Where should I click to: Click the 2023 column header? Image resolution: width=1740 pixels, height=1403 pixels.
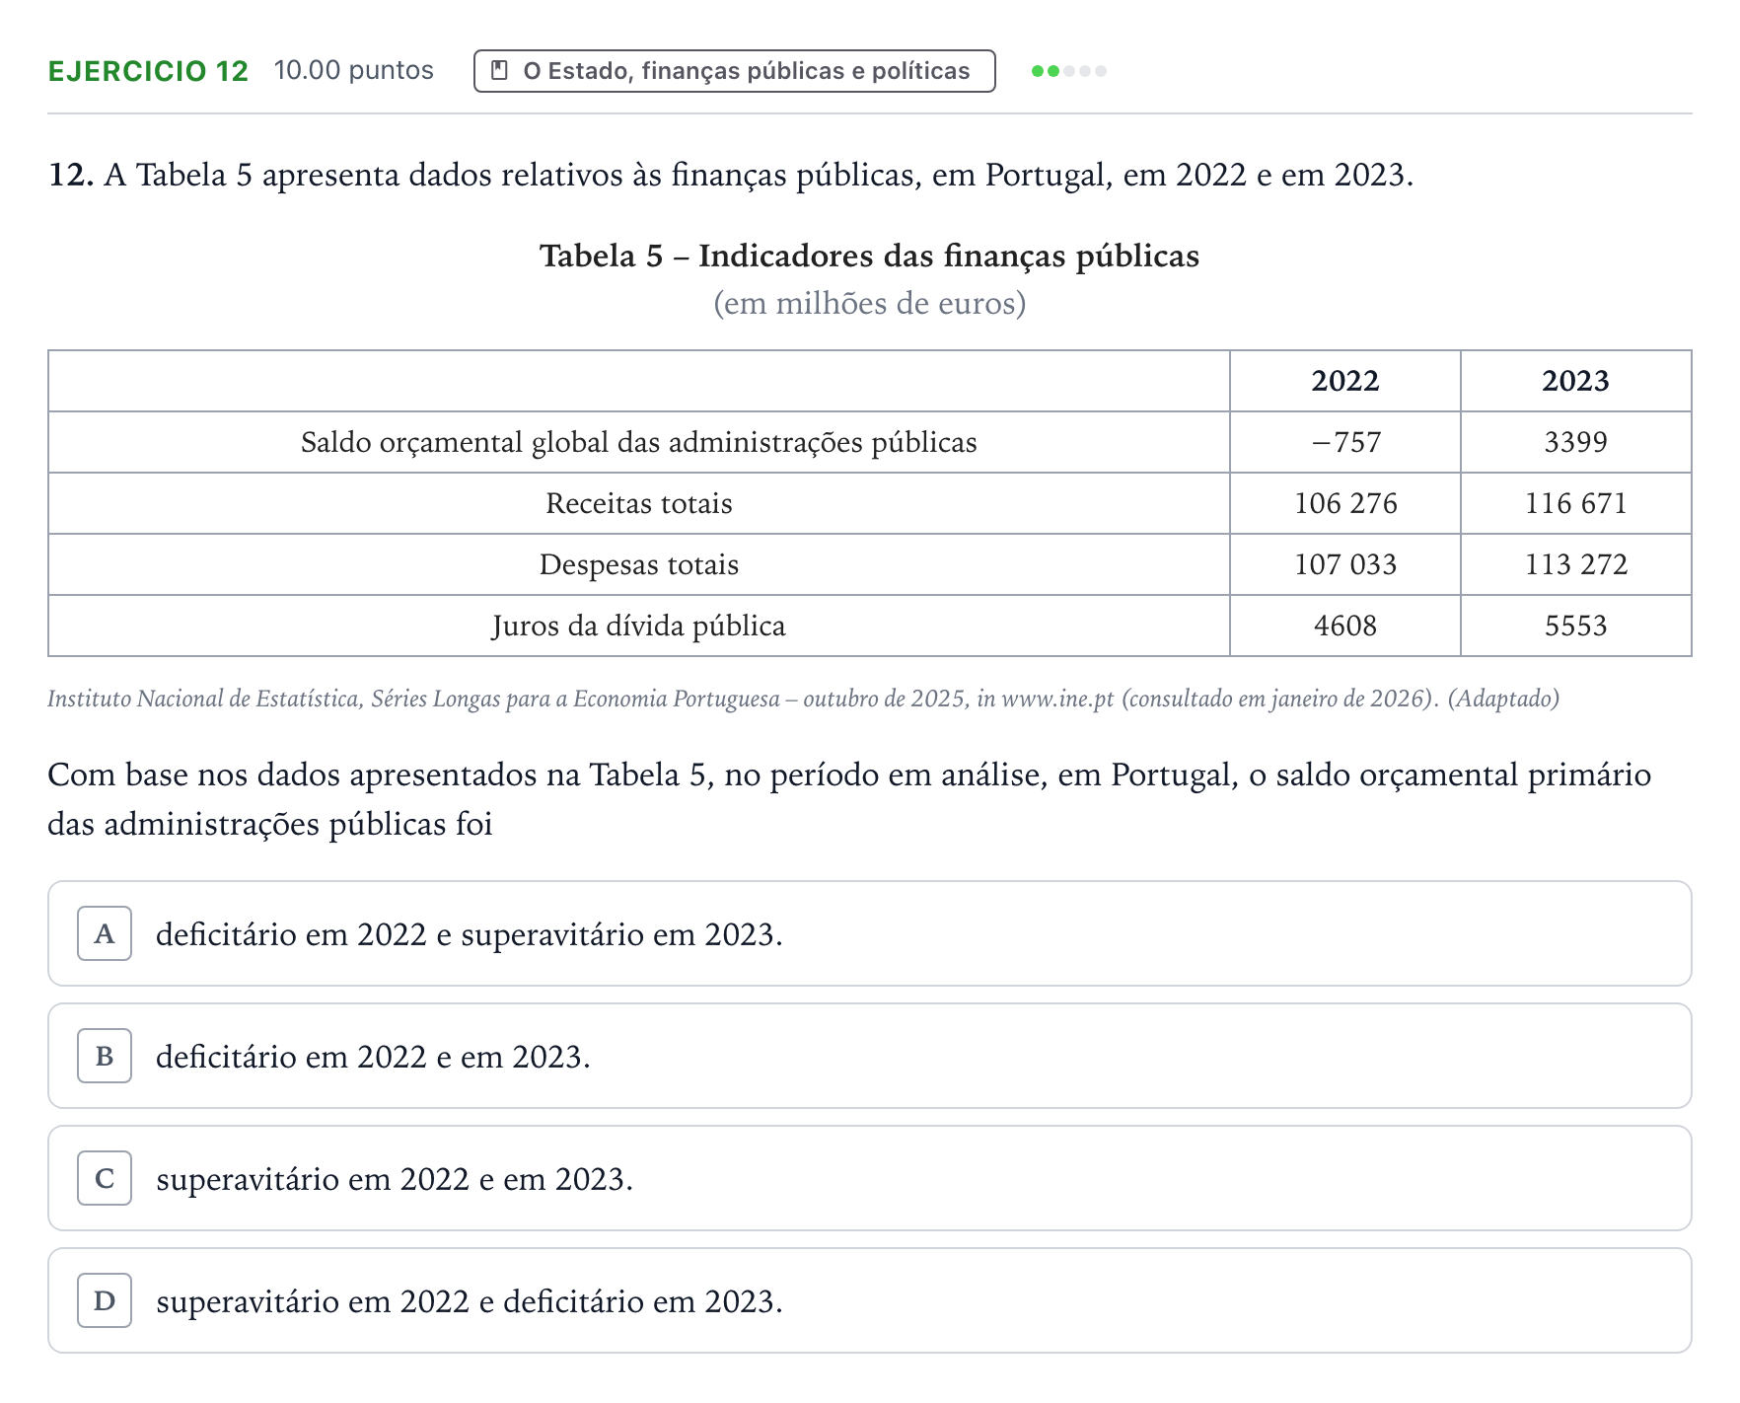click(x=1575, y=381)
